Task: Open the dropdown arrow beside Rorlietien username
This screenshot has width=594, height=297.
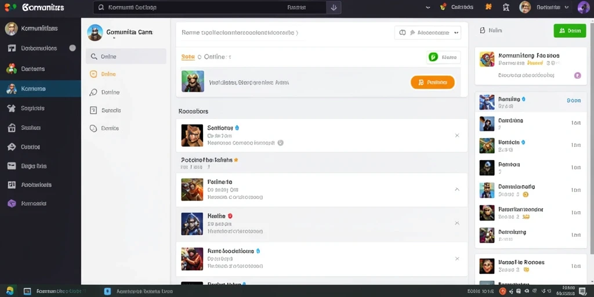Action: click(567, 7)
